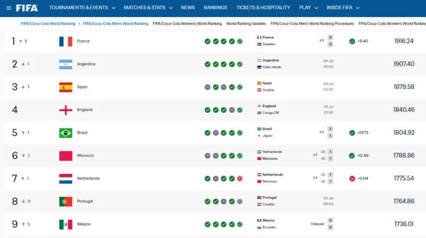Click Argentina's last green form checkmark
This screenshot has width=426, height=238.
tap(240, 64)
